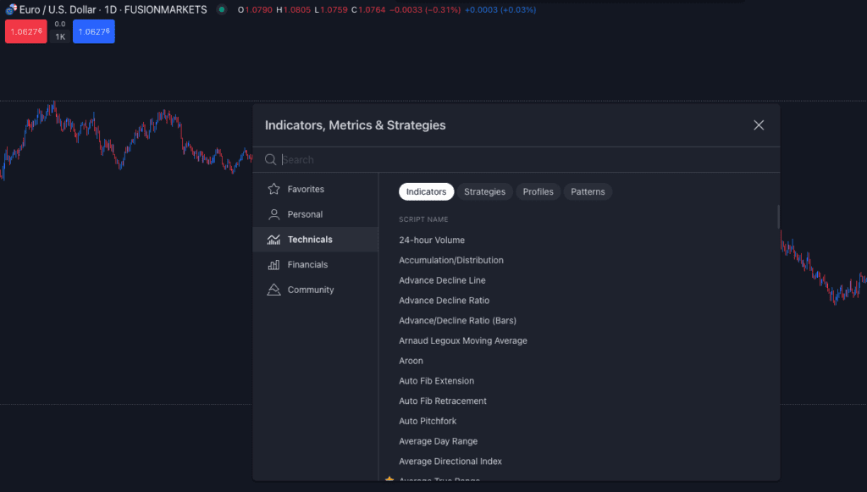Click the 1K order quantity field
The image size is (867, 492).
coord(60,37)
